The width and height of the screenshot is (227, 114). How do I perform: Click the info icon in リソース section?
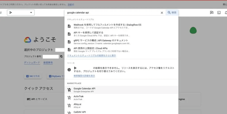point(69,69)
